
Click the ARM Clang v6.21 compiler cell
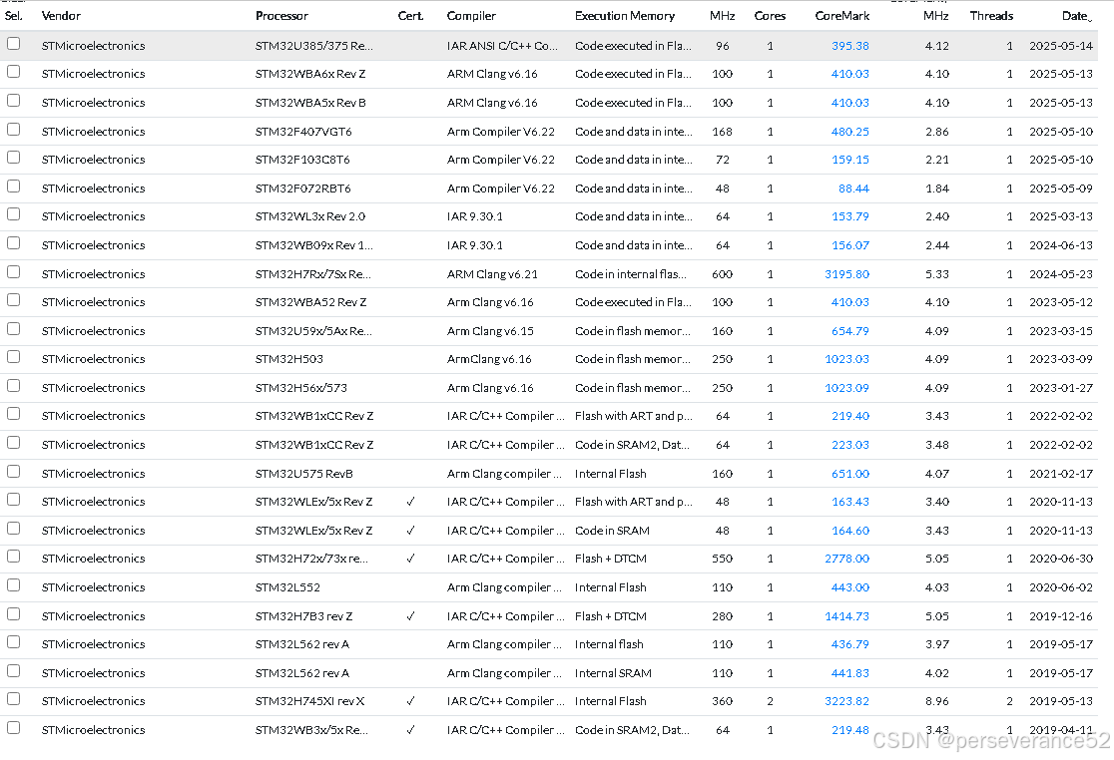pyautogui.click(x=492, y=274)
